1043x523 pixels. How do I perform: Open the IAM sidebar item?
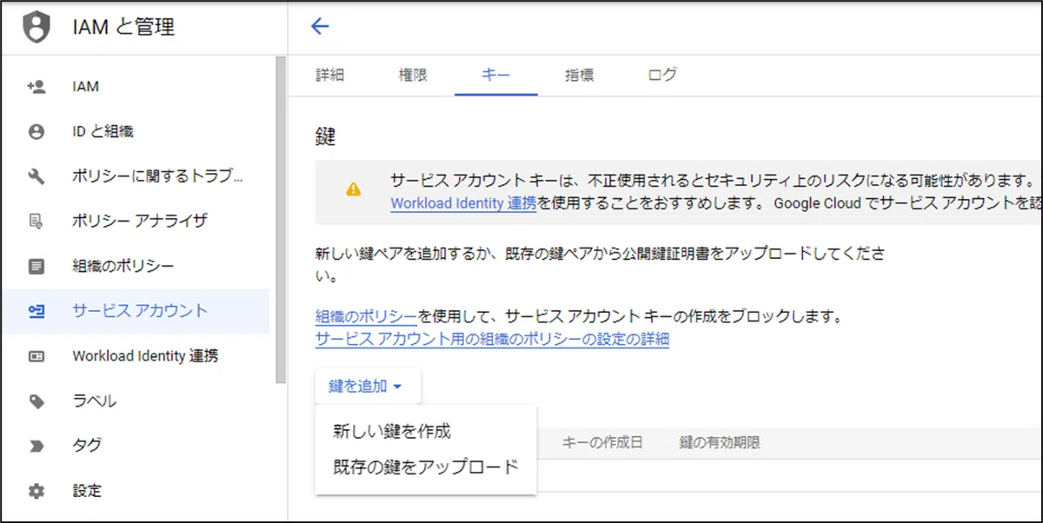(x=136, y=87)
